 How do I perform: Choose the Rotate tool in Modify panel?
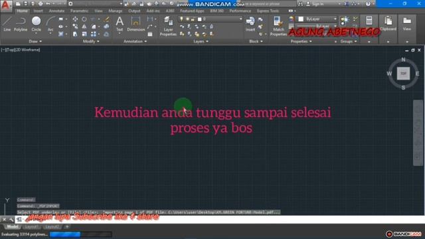[x=84, y=19]
